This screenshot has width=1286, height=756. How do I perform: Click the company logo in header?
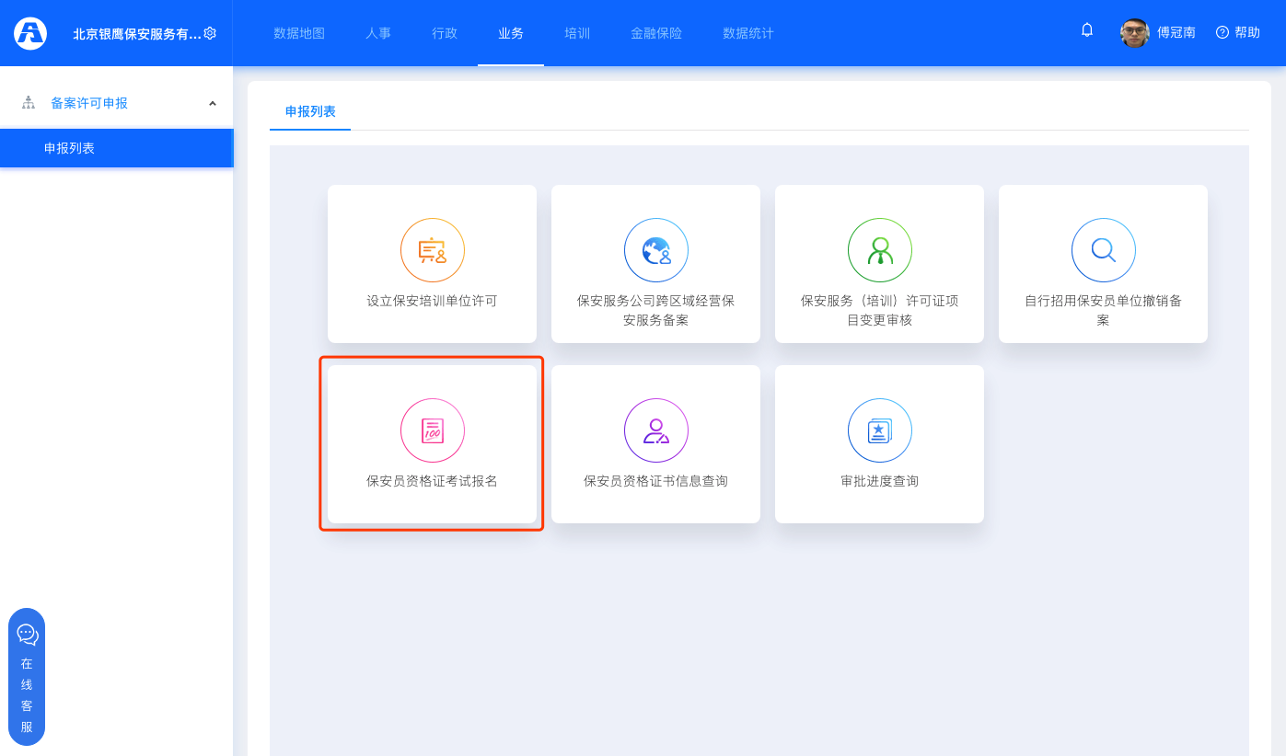(30, 33)
